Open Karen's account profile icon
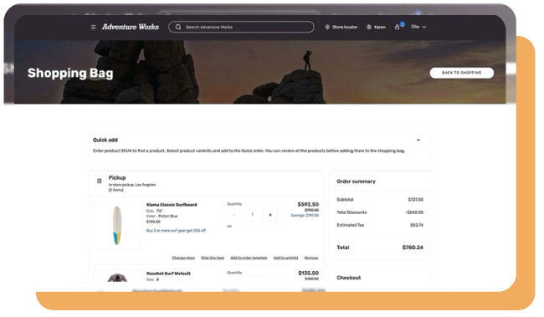 (369, 27)
